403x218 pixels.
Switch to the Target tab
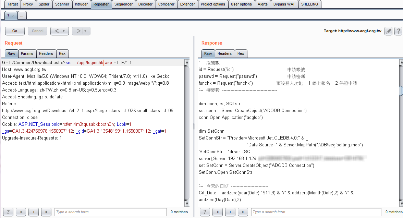point(13,4)
